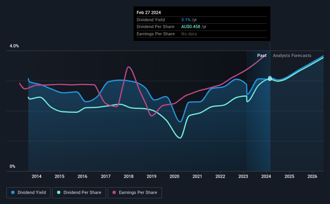
Task: Toggle the Dividend Yield legend button
Action: (29, 193)
